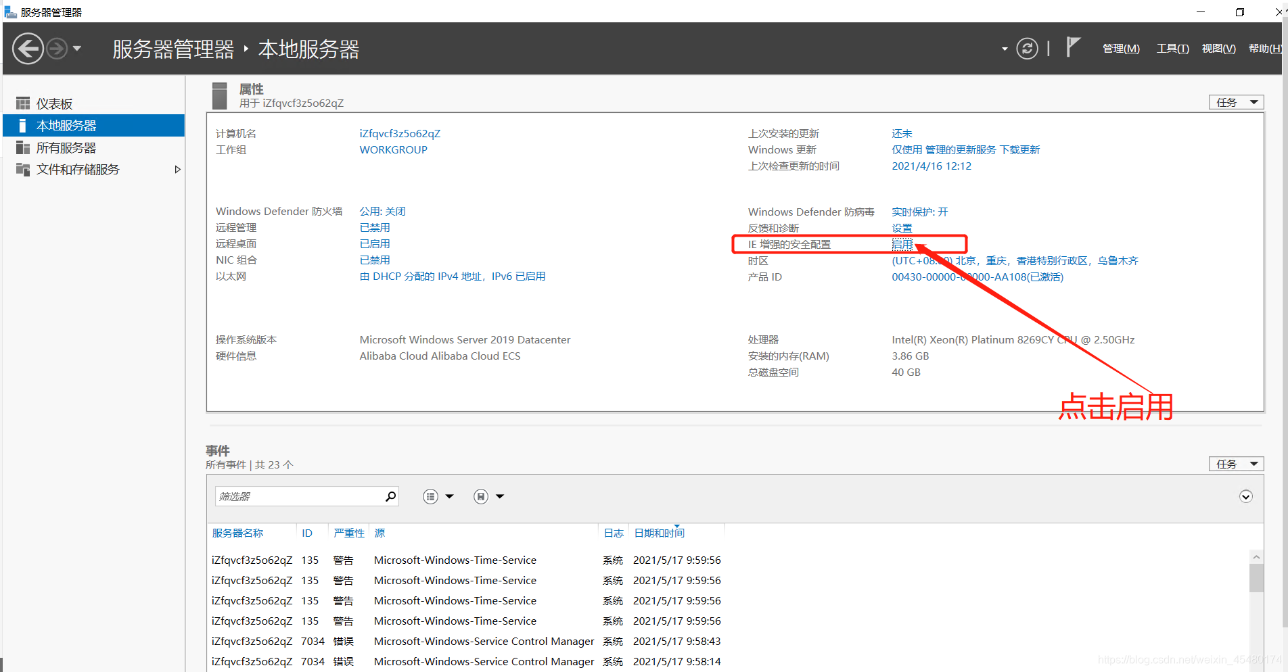Click 服务器管理器 breadcrumb title
The height and width of the screenshot is (672, 1288).
173,49
